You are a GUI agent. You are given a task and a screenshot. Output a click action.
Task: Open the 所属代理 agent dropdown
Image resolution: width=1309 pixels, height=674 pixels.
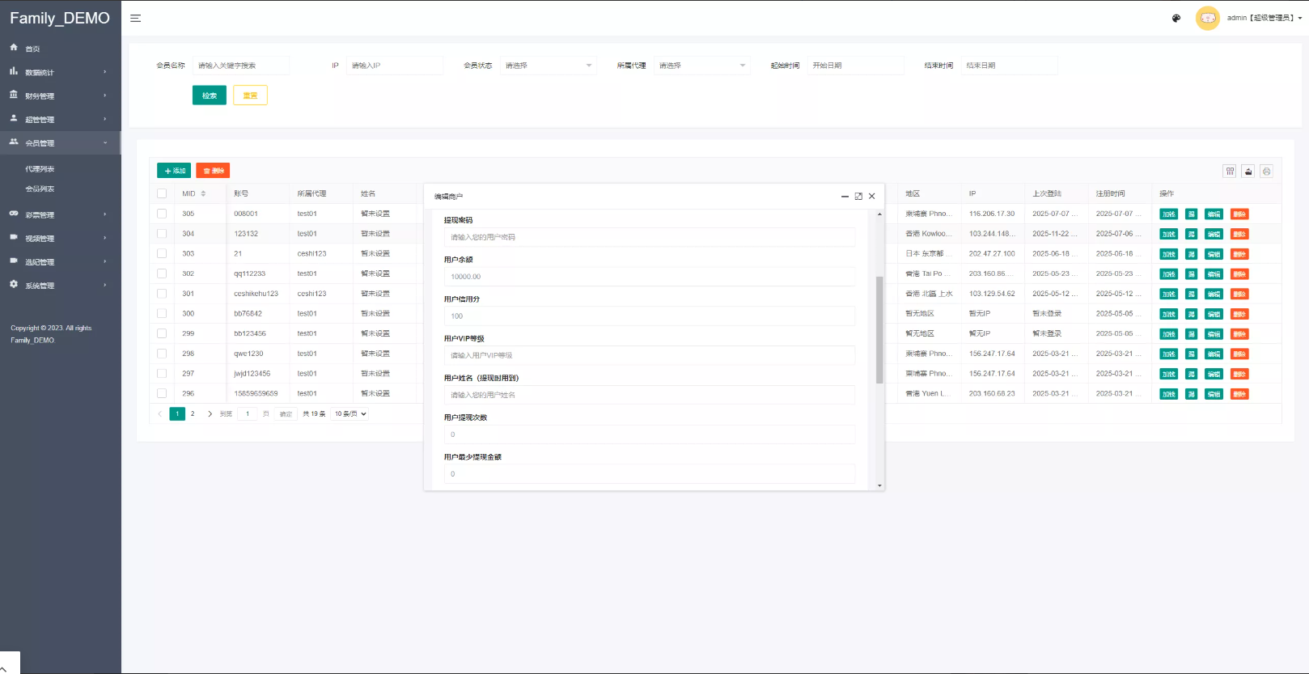(x=701, y=66)
